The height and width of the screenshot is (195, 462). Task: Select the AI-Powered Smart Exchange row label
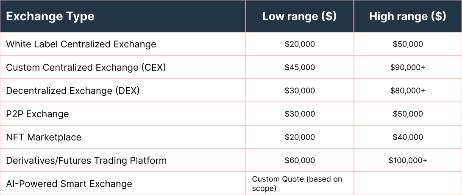[x=69, y=184]
